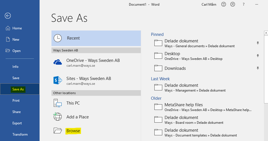The height and width of the screenshot is (141, 268).
Task: Click the Browse open-folder icon
Action: click(x=58, y=131)
